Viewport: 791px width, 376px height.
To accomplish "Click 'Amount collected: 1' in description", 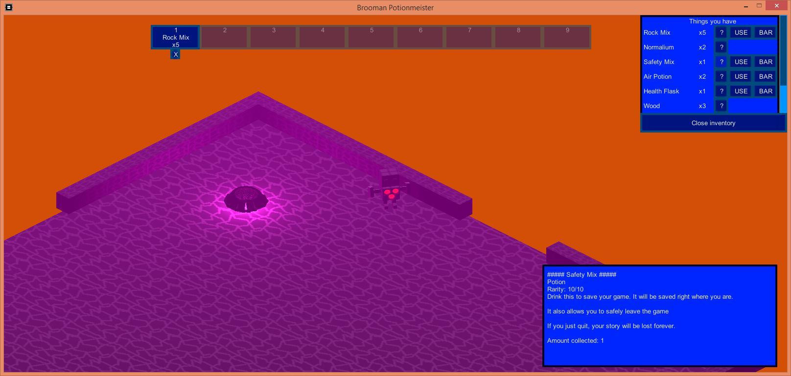I will pos(575,341).
